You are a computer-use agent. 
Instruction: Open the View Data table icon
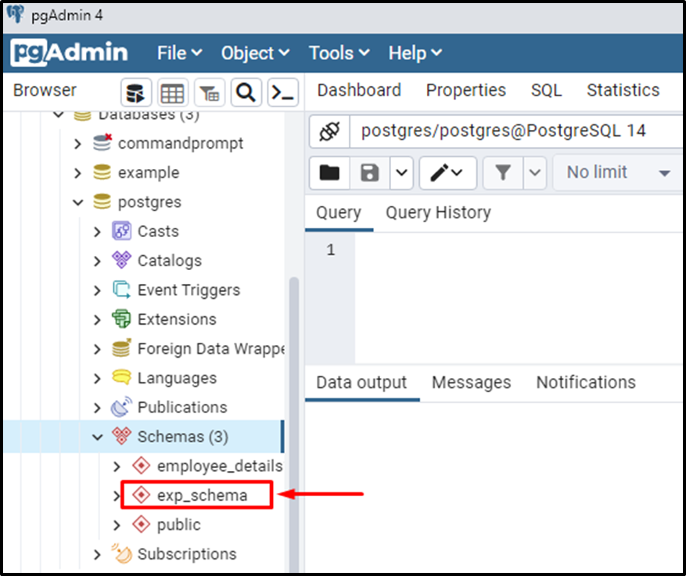[172, 92]
